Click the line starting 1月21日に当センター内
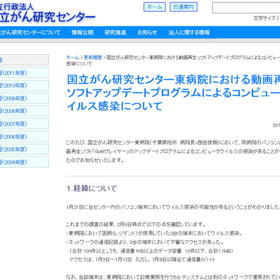The height and width of the screenshot is (280, 280). click(173, 207)
